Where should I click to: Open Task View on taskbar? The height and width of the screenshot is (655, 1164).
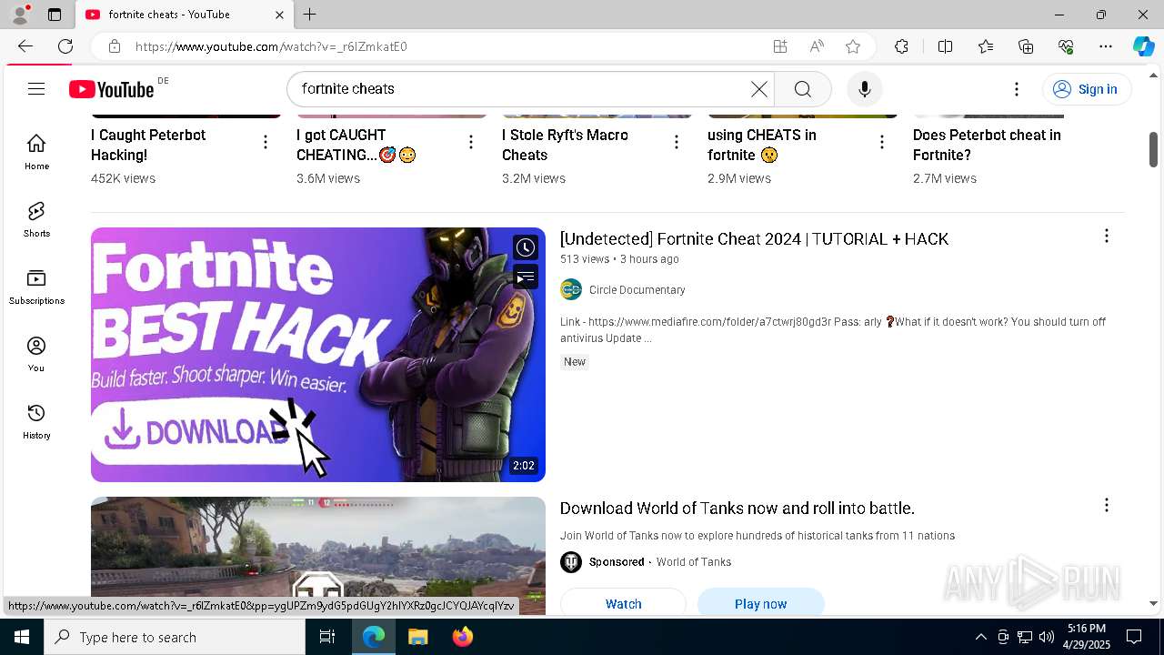327,637
